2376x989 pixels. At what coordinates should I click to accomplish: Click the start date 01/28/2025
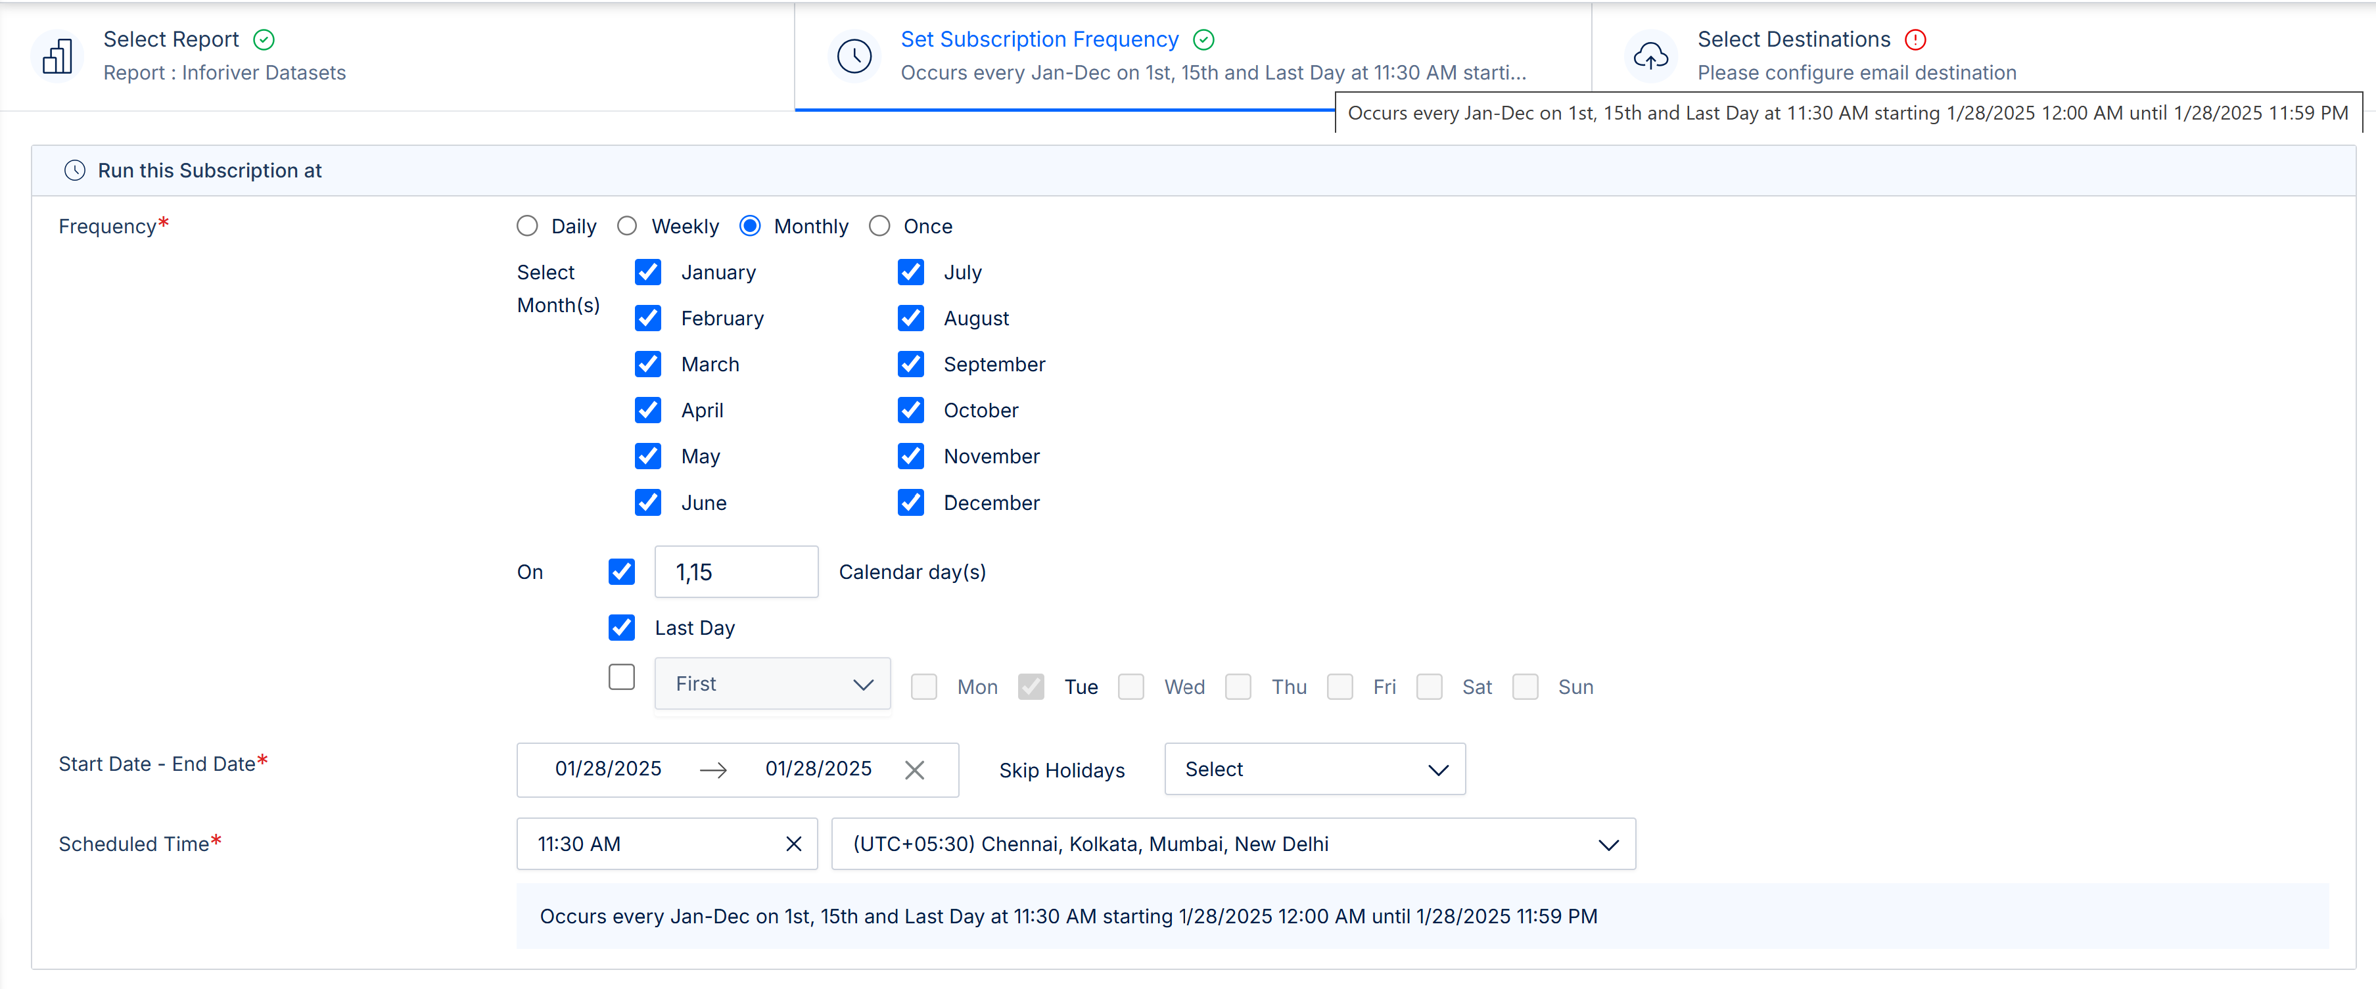tap(608, 768)
